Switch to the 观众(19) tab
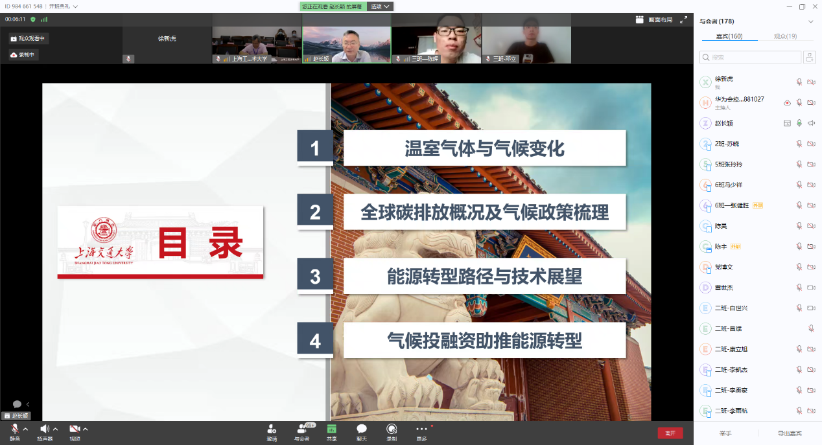Screen dimensions: 822x445 (785, 36)
